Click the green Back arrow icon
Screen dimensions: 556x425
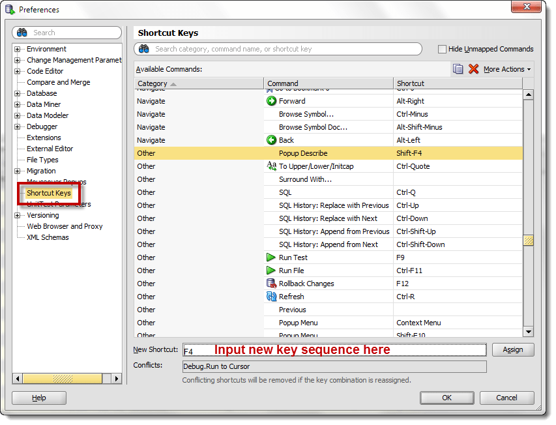coord(271,140)
